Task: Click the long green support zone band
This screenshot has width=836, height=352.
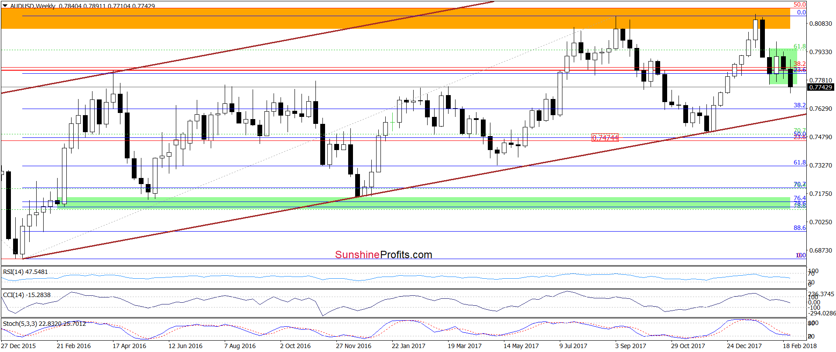Action: tap(423, 202)
